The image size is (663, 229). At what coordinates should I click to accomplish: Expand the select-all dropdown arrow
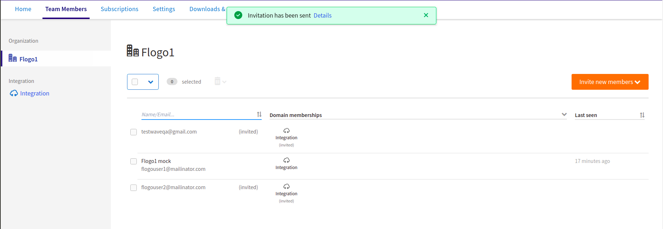(x=150, y=82)
